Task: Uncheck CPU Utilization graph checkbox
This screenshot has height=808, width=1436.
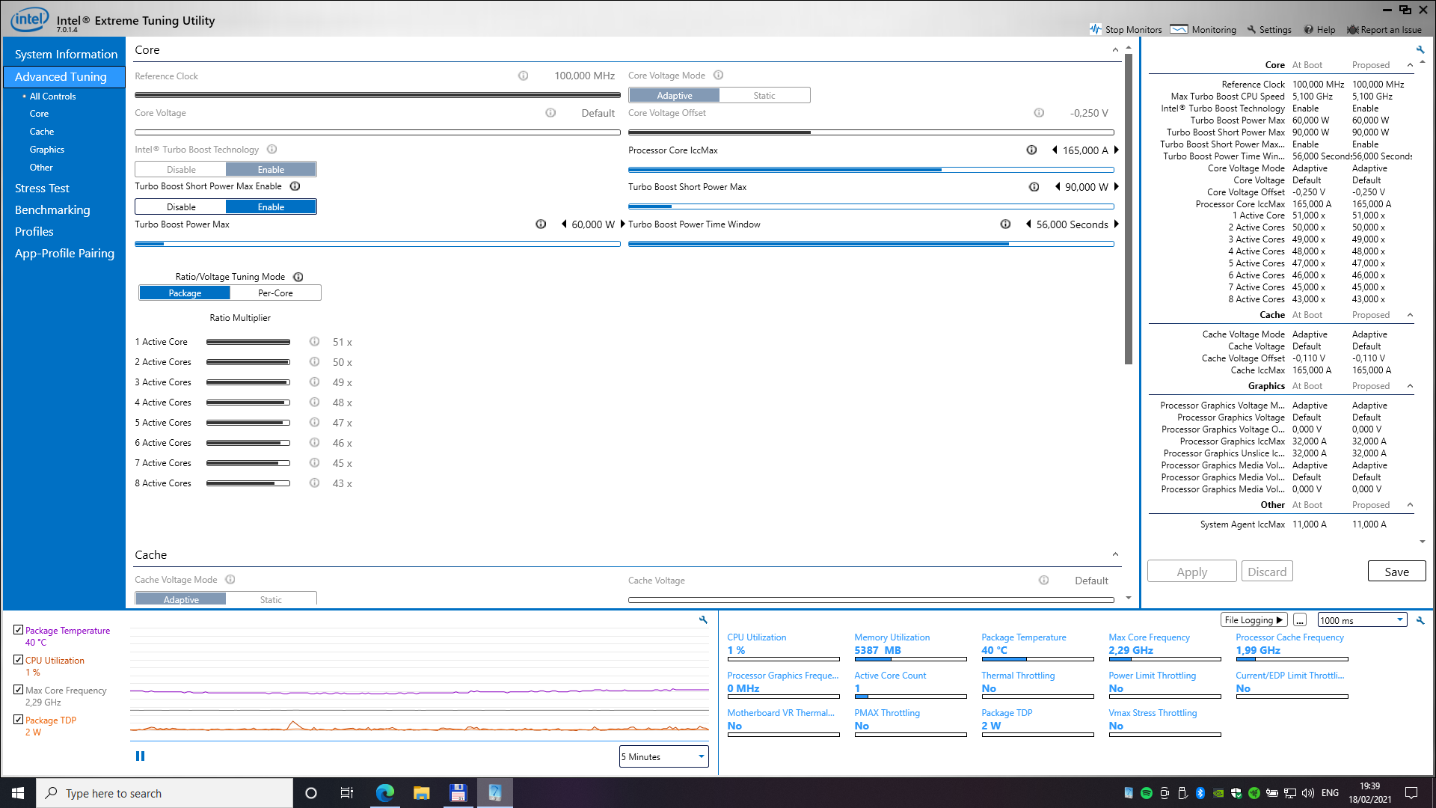Action: [x=19, y=660]
